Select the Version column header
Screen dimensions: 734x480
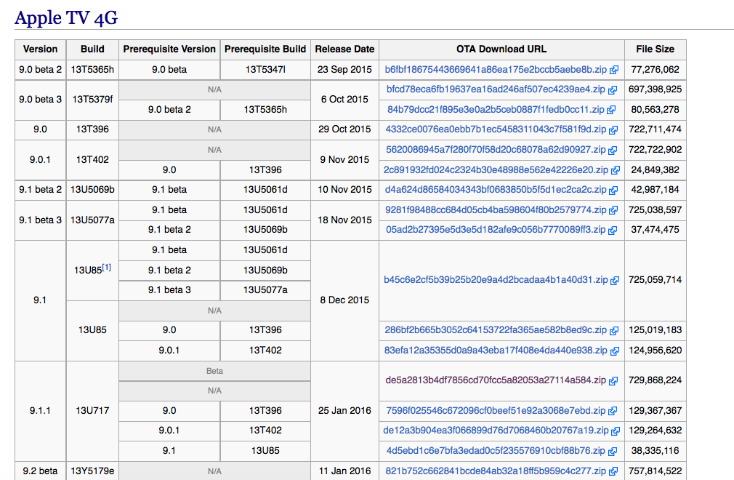pos(40,49)
